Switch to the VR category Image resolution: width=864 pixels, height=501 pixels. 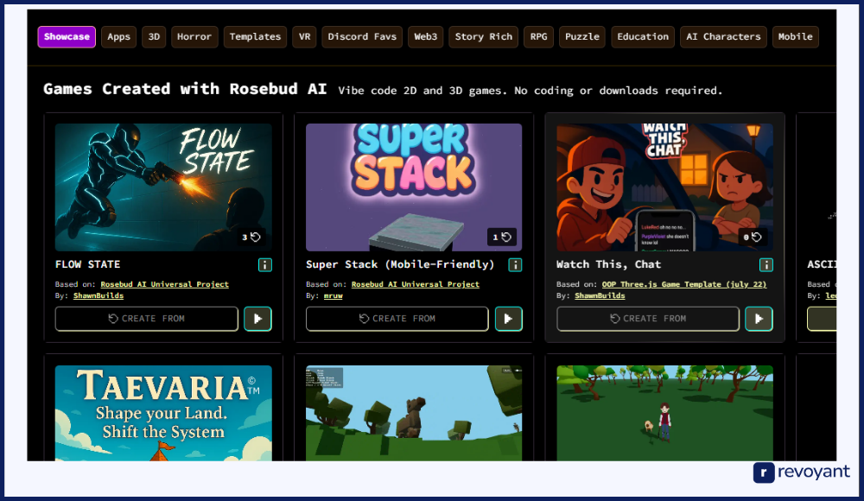(x=304, y=37)
